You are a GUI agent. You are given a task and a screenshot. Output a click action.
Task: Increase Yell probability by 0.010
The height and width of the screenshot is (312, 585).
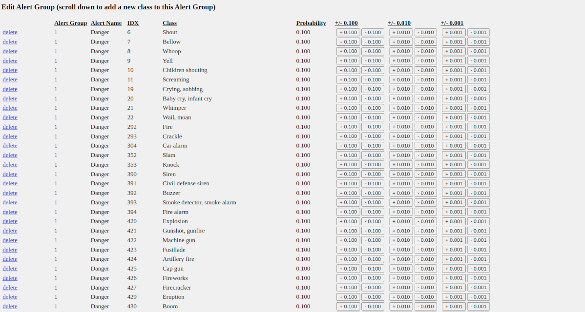(401, 61)
